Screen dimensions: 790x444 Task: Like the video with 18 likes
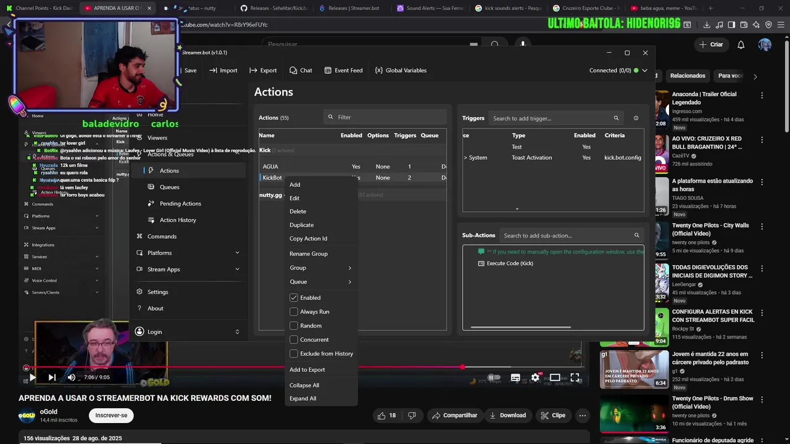pyautogui.click(x=386, y=416)
